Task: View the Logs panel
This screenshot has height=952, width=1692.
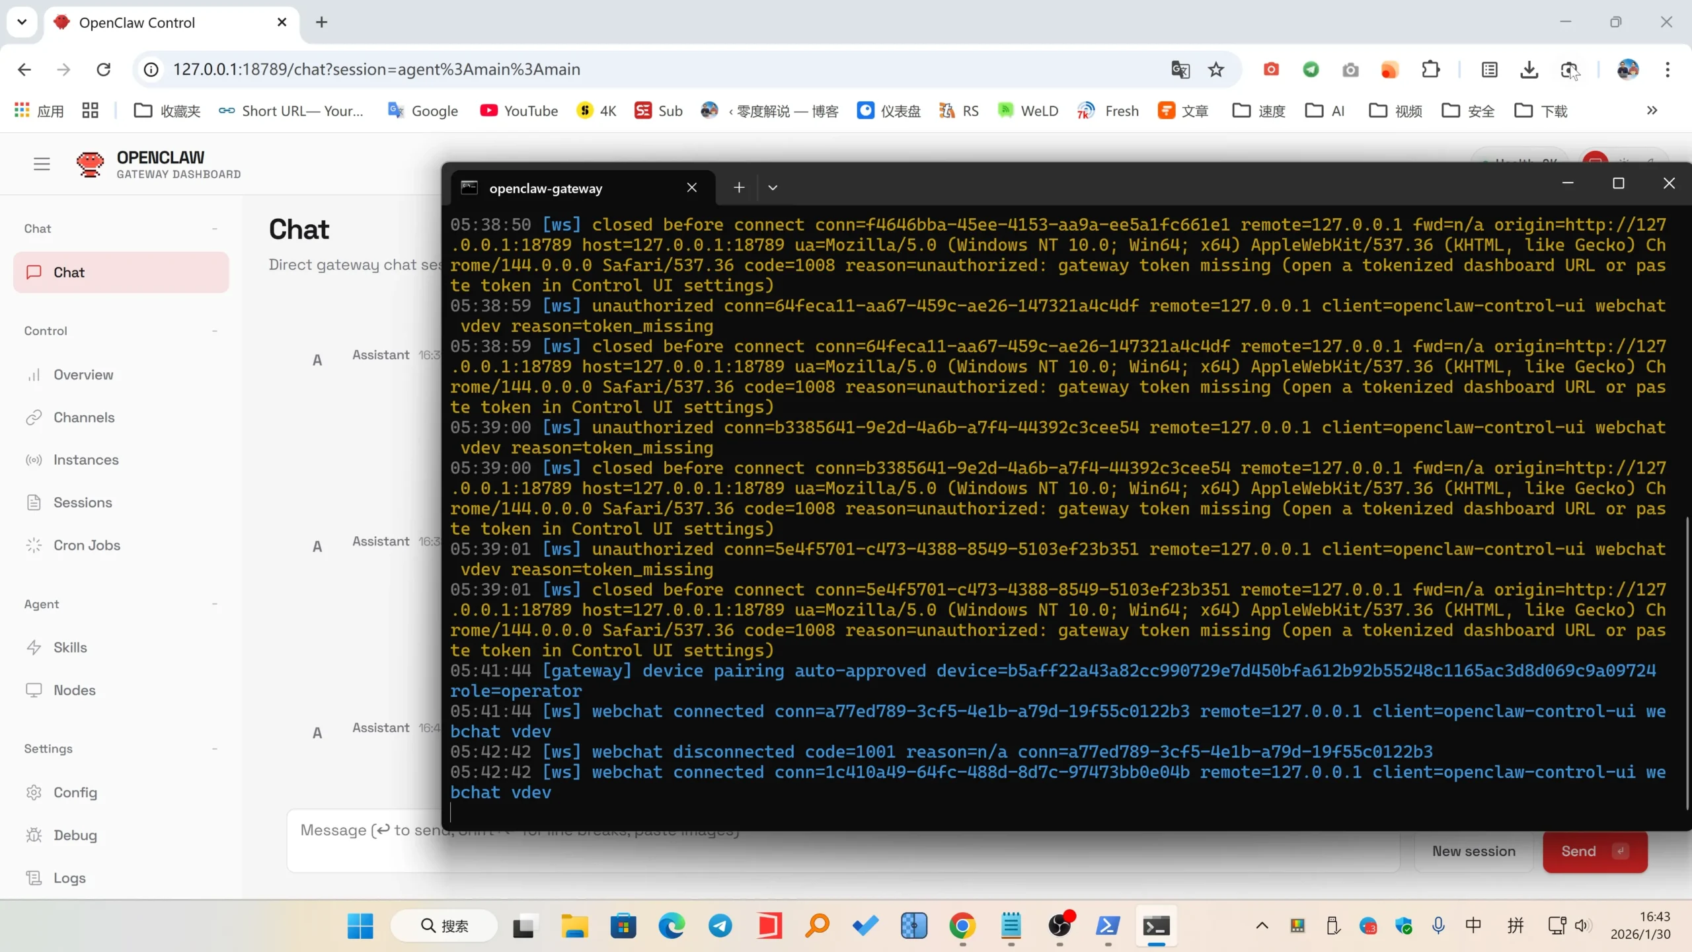Action: point(69,877)
